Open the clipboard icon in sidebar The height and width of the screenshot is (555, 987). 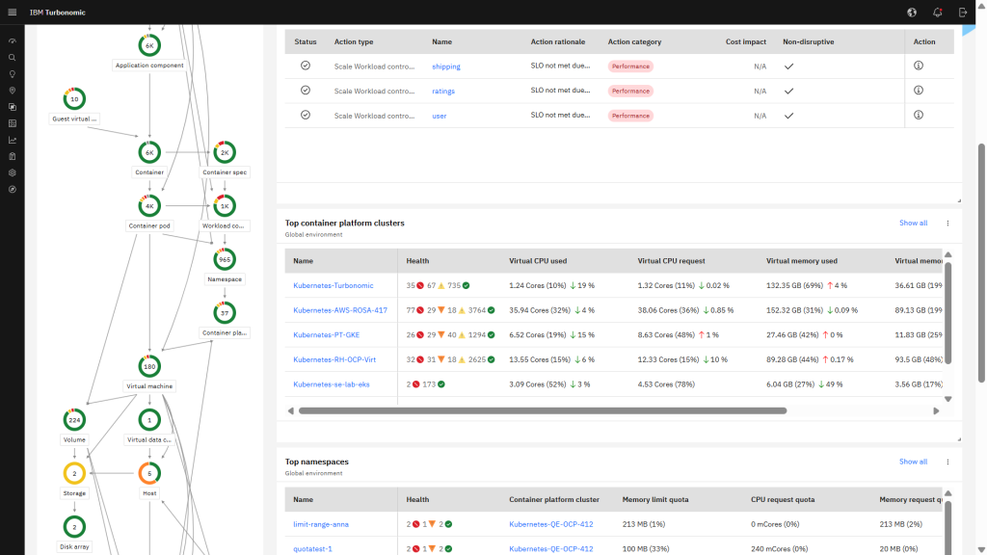(x=12, y=156)
